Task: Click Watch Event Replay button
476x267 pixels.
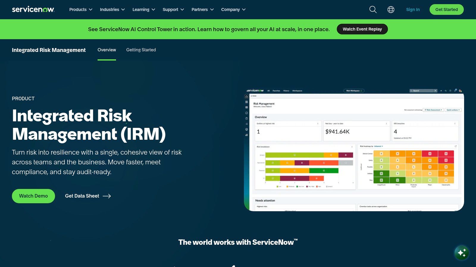Action: (x=362, y=29)
